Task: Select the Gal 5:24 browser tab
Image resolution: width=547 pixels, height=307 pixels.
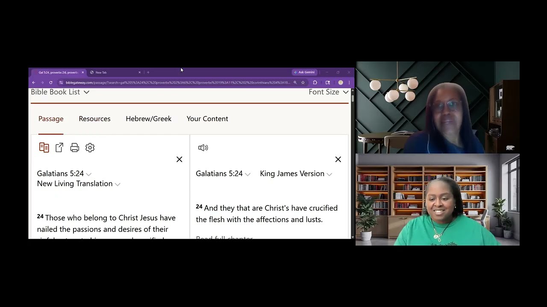Action: click(58, 72)
